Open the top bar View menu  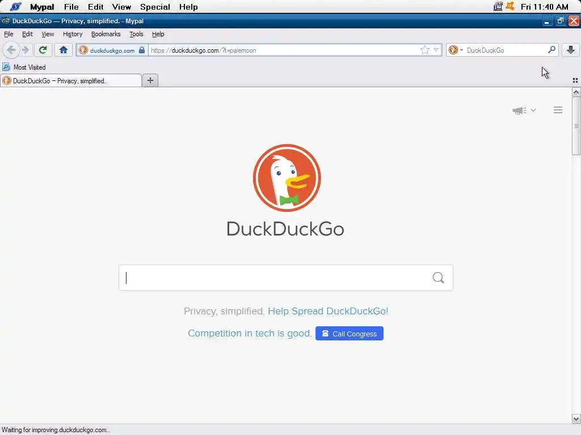(x=121, y=7)
